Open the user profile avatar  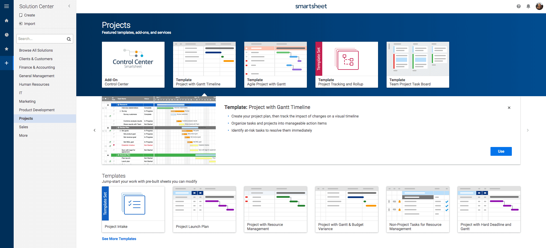click(539, 6)
